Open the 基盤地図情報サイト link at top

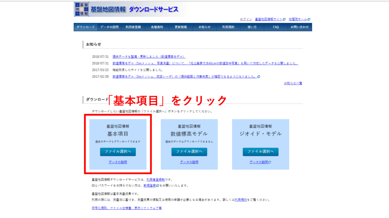[x=269, y=19]
